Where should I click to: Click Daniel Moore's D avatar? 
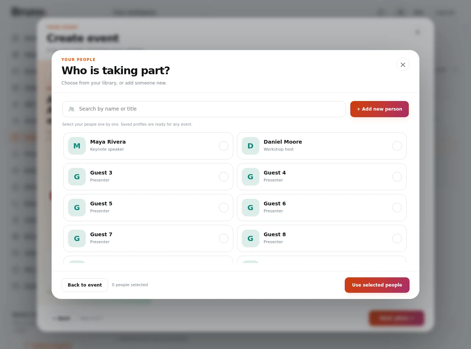pos(251,146)
